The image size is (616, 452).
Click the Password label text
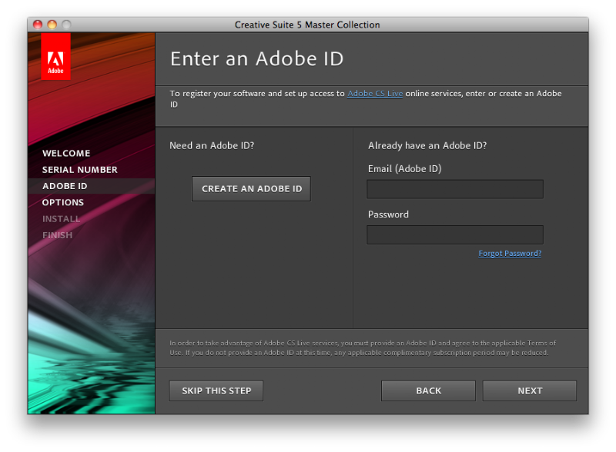pyautogui.click(x=388, y=214)
